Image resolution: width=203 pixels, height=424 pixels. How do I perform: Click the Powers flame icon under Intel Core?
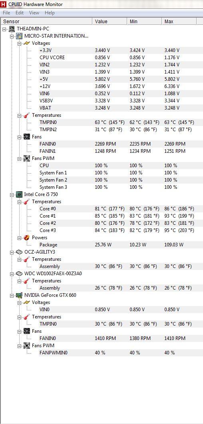[x=27, y=238]
